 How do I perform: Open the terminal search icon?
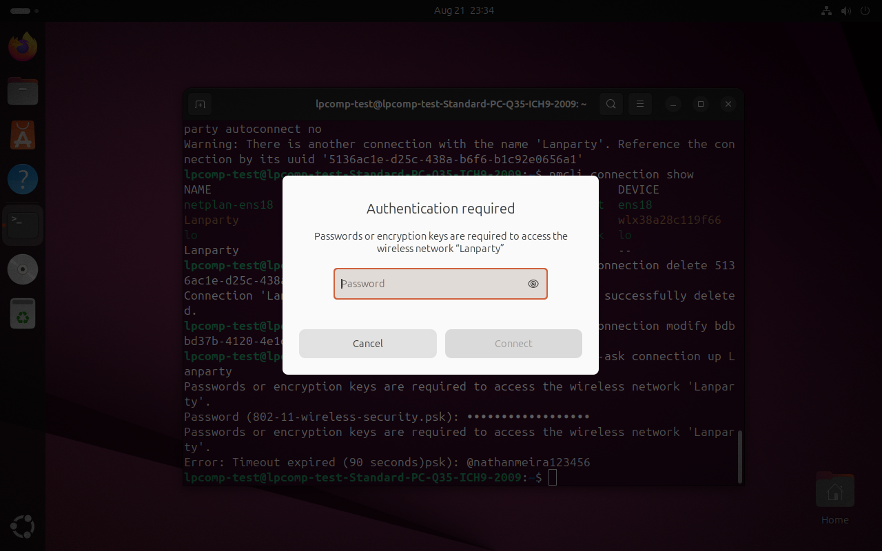pos(611,104)
